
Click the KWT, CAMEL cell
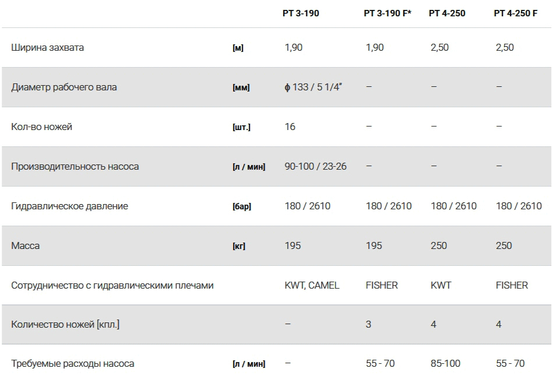click(x=312, y=285)
